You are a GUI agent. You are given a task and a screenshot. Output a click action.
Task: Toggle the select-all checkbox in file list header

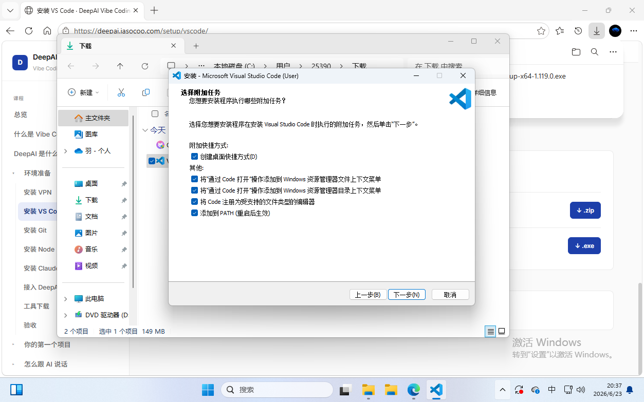pyautogui.click(x=155, y=113)
